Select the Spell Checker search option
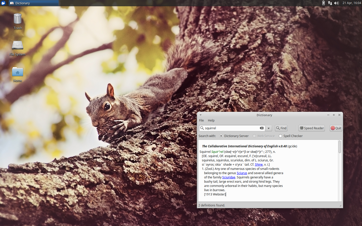Image resolution: width=362 pixels, height=226 pixels. pyautogui.click(x=281, y=136)
